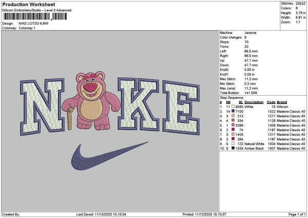Viewport: 308px width, 218px height.
Task: Pick the peach swatch in the 213 stitches row
Action: [233, 116]
